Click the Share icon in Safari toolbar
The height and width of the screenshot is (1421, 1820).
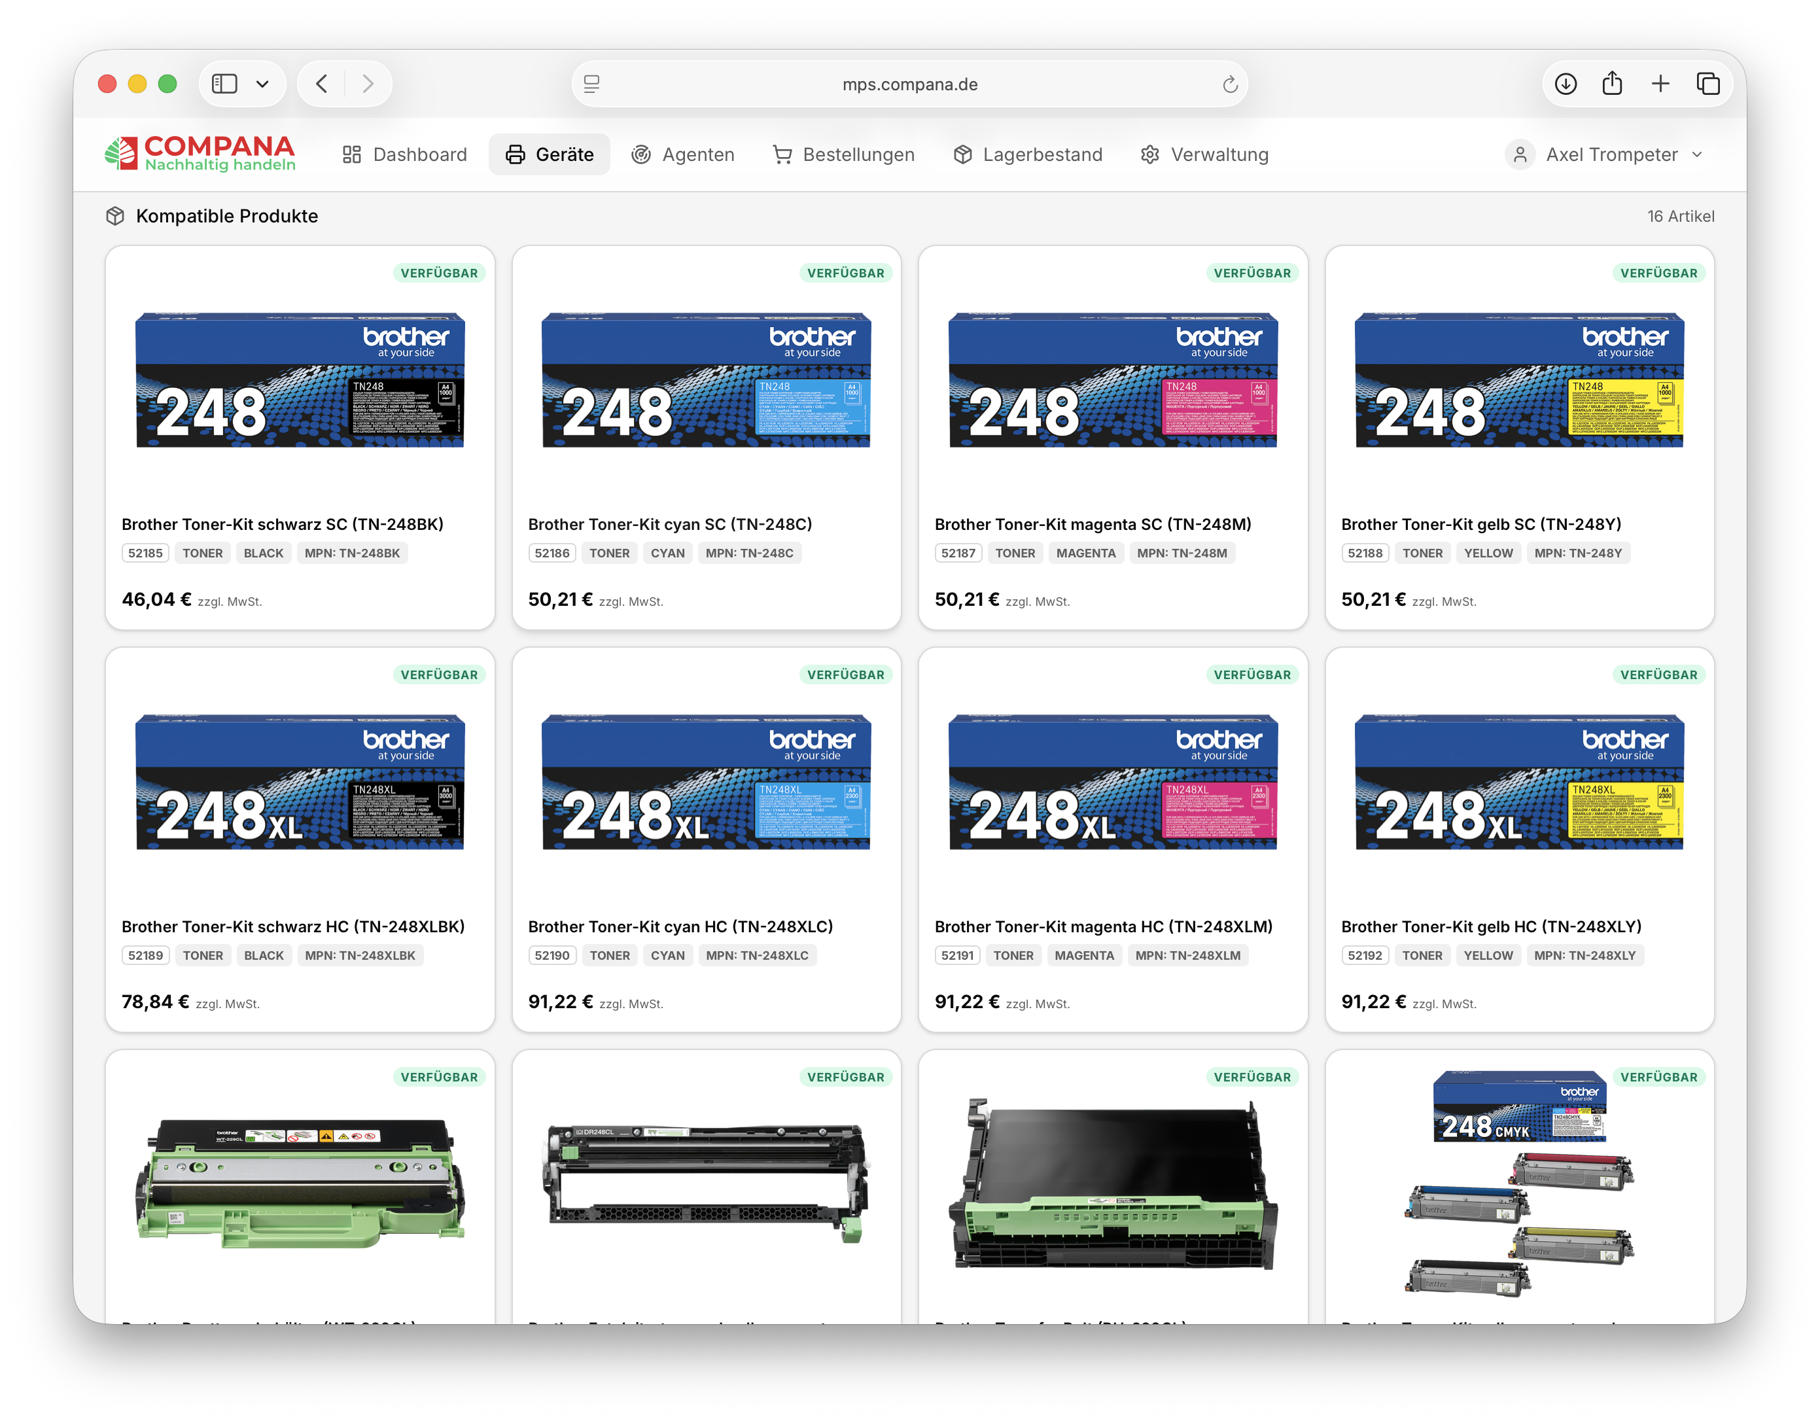click(x=1612, y=83)
